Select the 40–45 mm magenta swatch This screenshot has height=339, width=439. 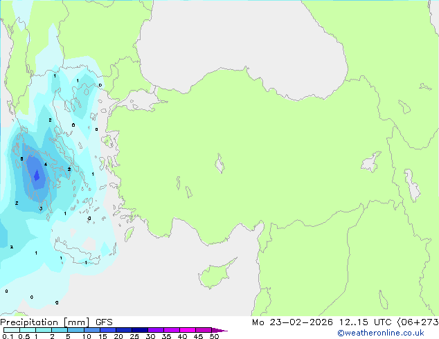[188, 330]
